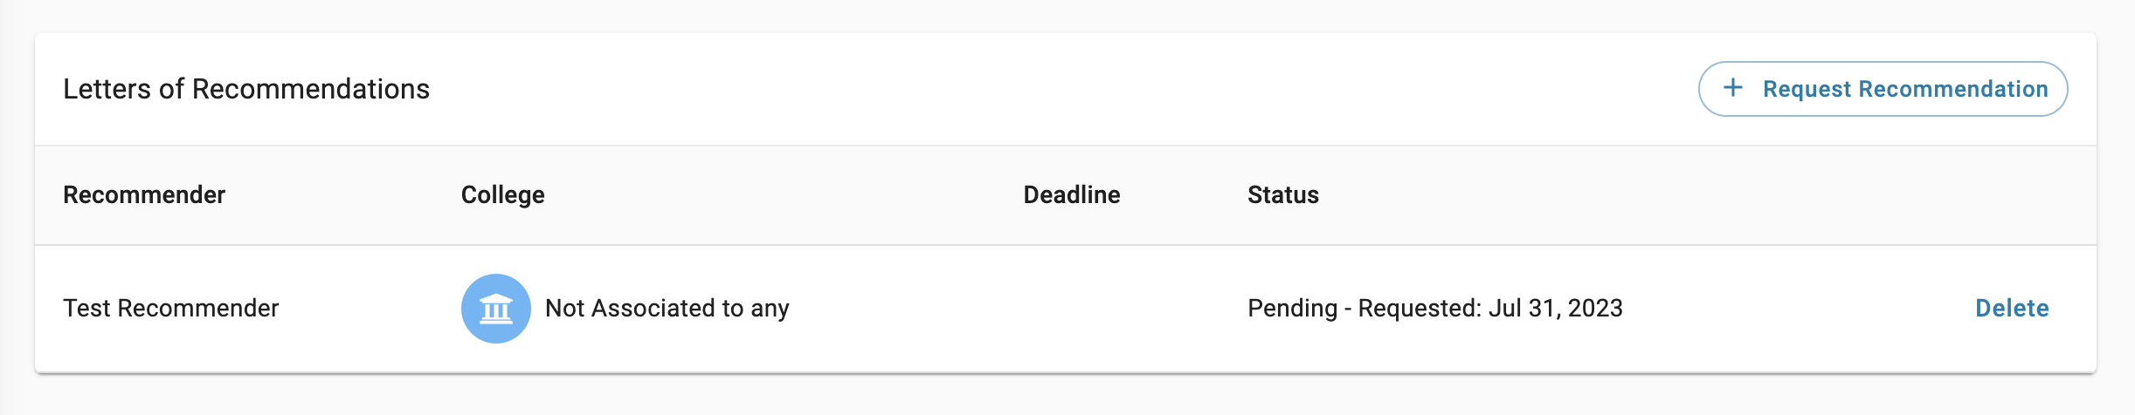The image size is (2135, 415).
Task: Click the Deadline column header
Action: [1072, 194]
